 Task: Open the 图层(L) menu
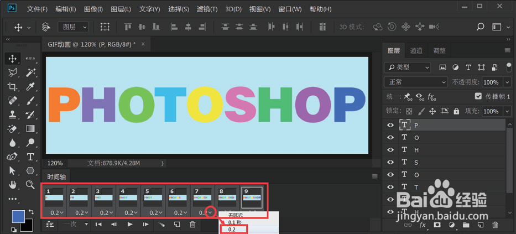point(121,9)
